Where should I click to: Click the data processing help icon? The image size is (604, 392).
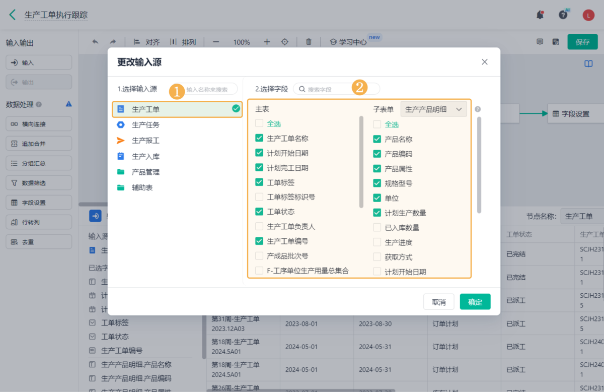coord(39,105)
